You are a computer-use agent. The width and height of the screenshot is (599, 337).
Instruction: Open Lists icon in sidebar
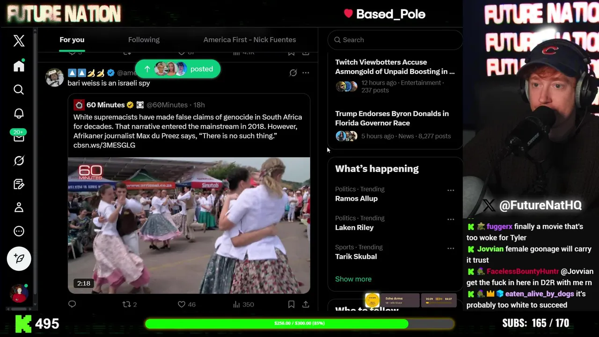click(x=19, y=184)
